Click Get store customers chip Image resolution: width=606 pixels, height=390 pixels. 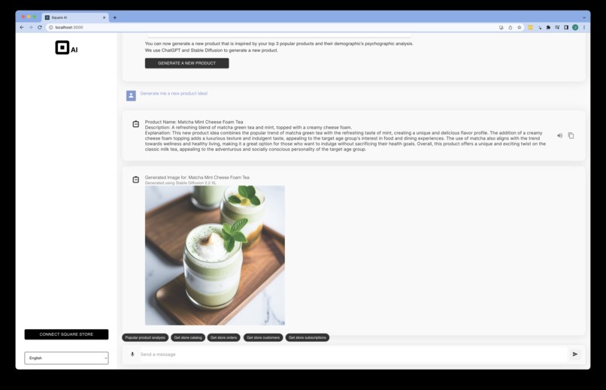coord(263,337)
